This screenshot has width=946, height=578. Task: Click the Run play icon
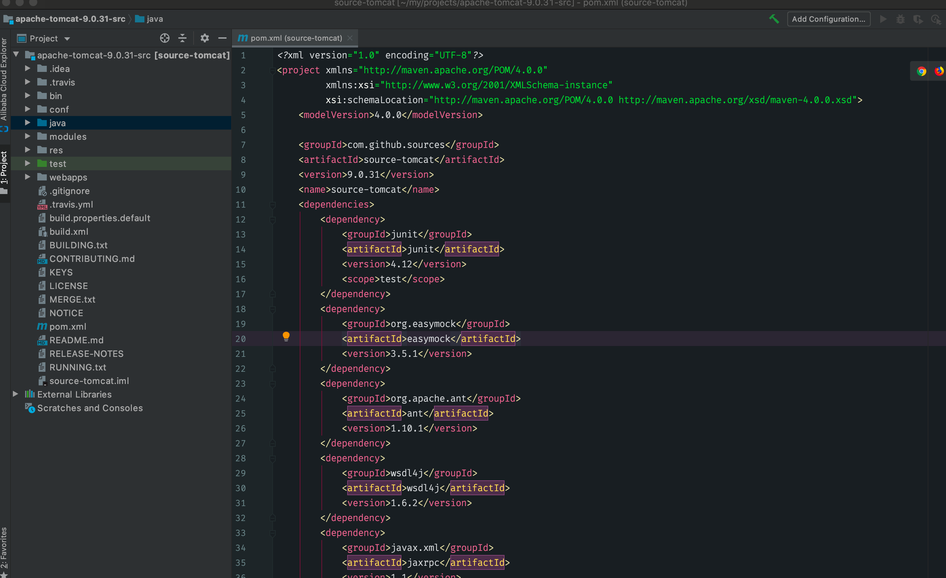point(883,19)
